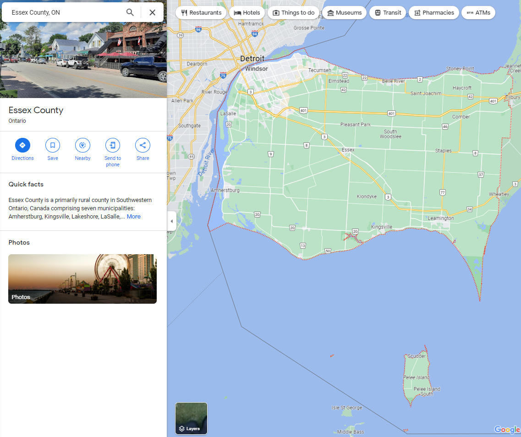Click the Haycroft map label
The height and width of the screenshot is (437, 521).
[462, 88]
